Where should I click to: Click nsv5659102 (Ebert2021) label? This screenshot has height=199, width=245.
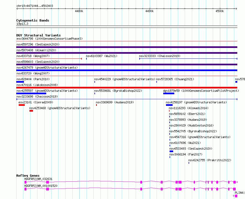[x=187, y=114]
